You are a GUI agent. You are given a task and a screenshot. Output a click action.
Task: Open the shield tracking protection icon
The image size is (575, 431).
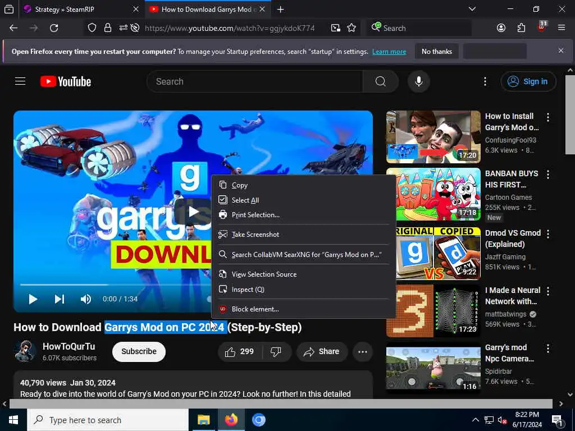pyautogui.click(x=92, y=28)
